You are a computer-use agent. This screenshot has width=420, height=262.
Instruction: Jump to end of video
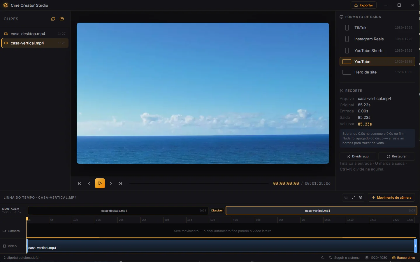click(x=120, y=184)
